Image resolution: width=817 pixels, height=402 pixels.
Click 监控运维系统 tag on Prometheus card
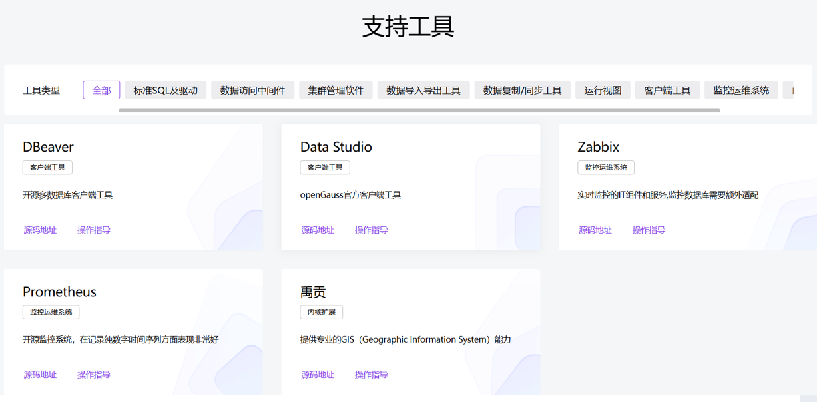tap(51, 312)
